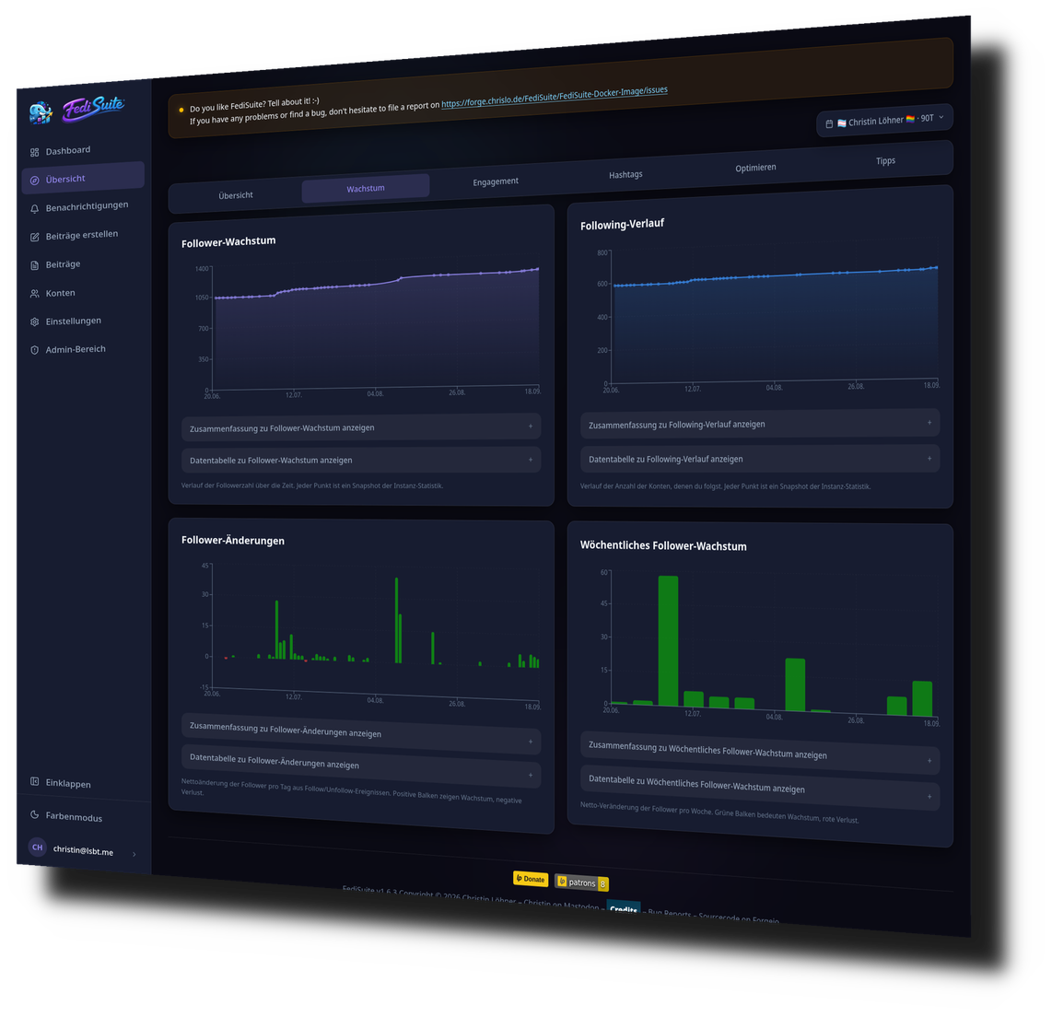1052x1017 pixels.
Task: Click the Credits footer button
Action: click(x=624, y=909)
